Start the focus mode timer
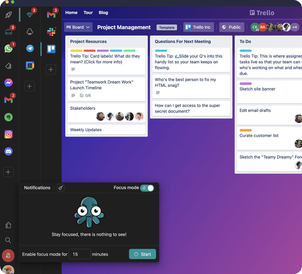 [143, 254]
